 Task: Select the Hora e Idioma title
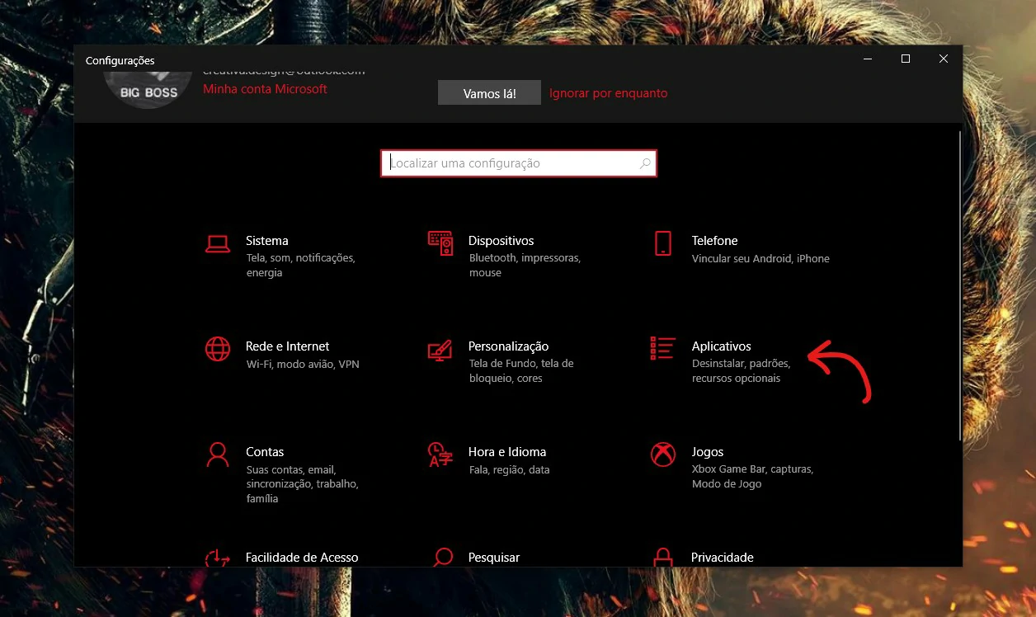tap(507, 452)
